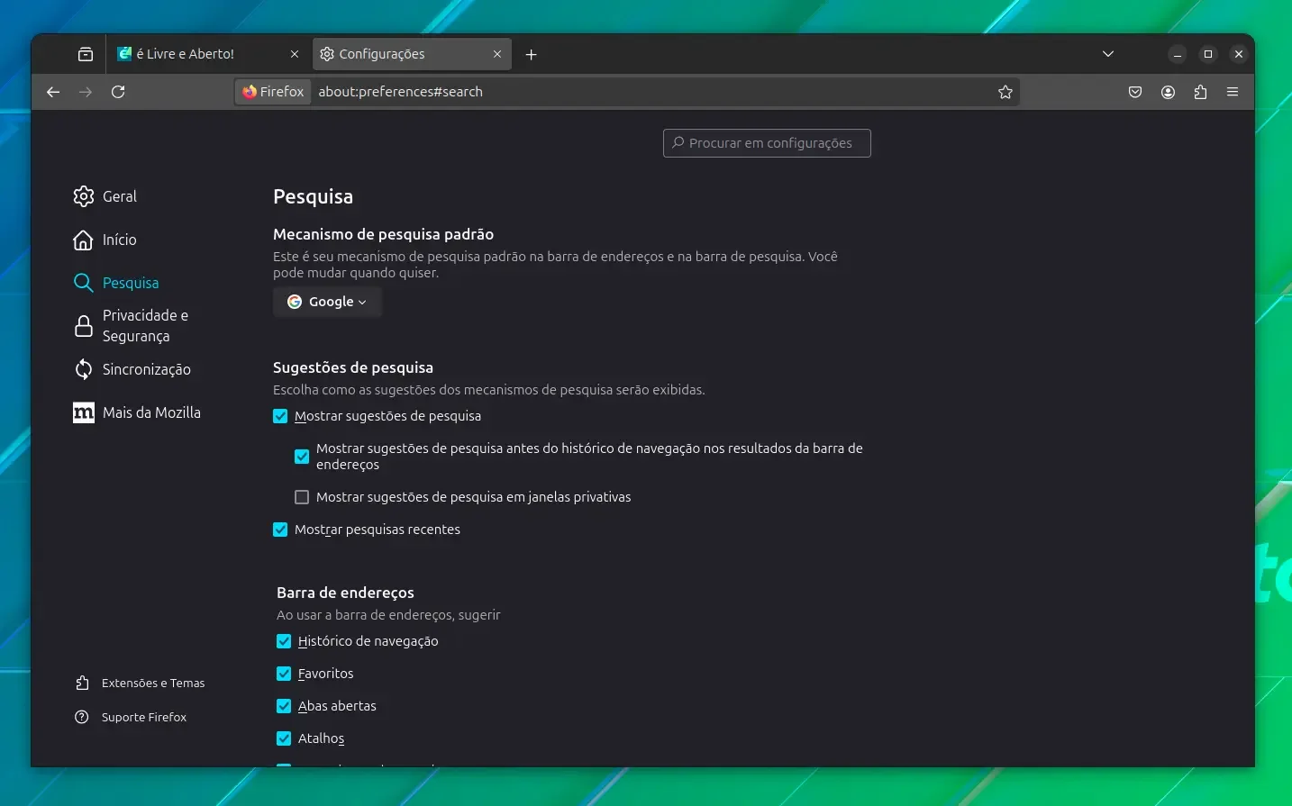Uncheck Abas abertas option
Image resolution: width=1292 pixels, height=806 pixels.
click(284, 706)
